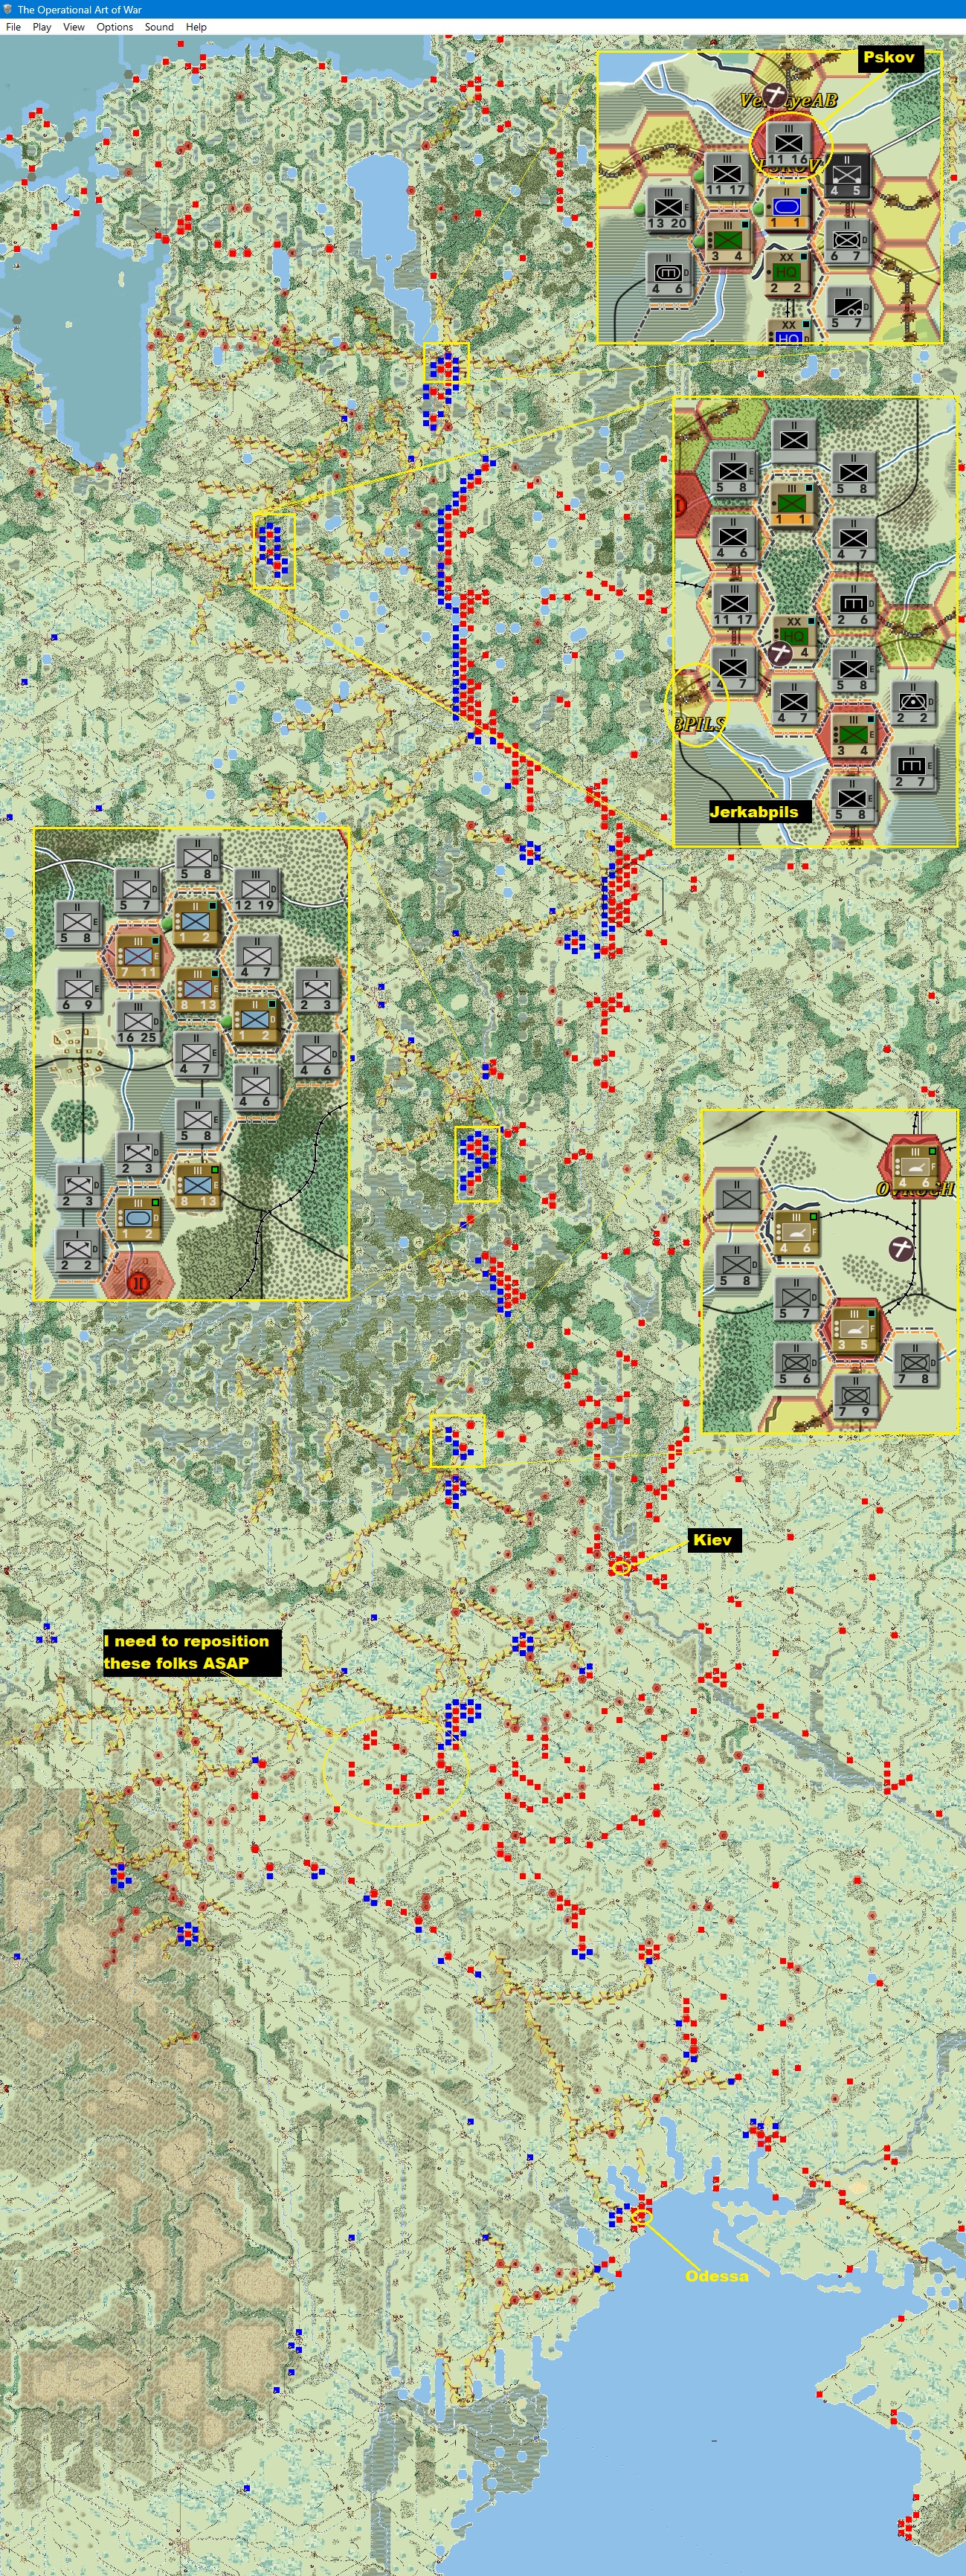
Task: Select the grey 7-9 unit counter
Action: (x=855, y=1395)
